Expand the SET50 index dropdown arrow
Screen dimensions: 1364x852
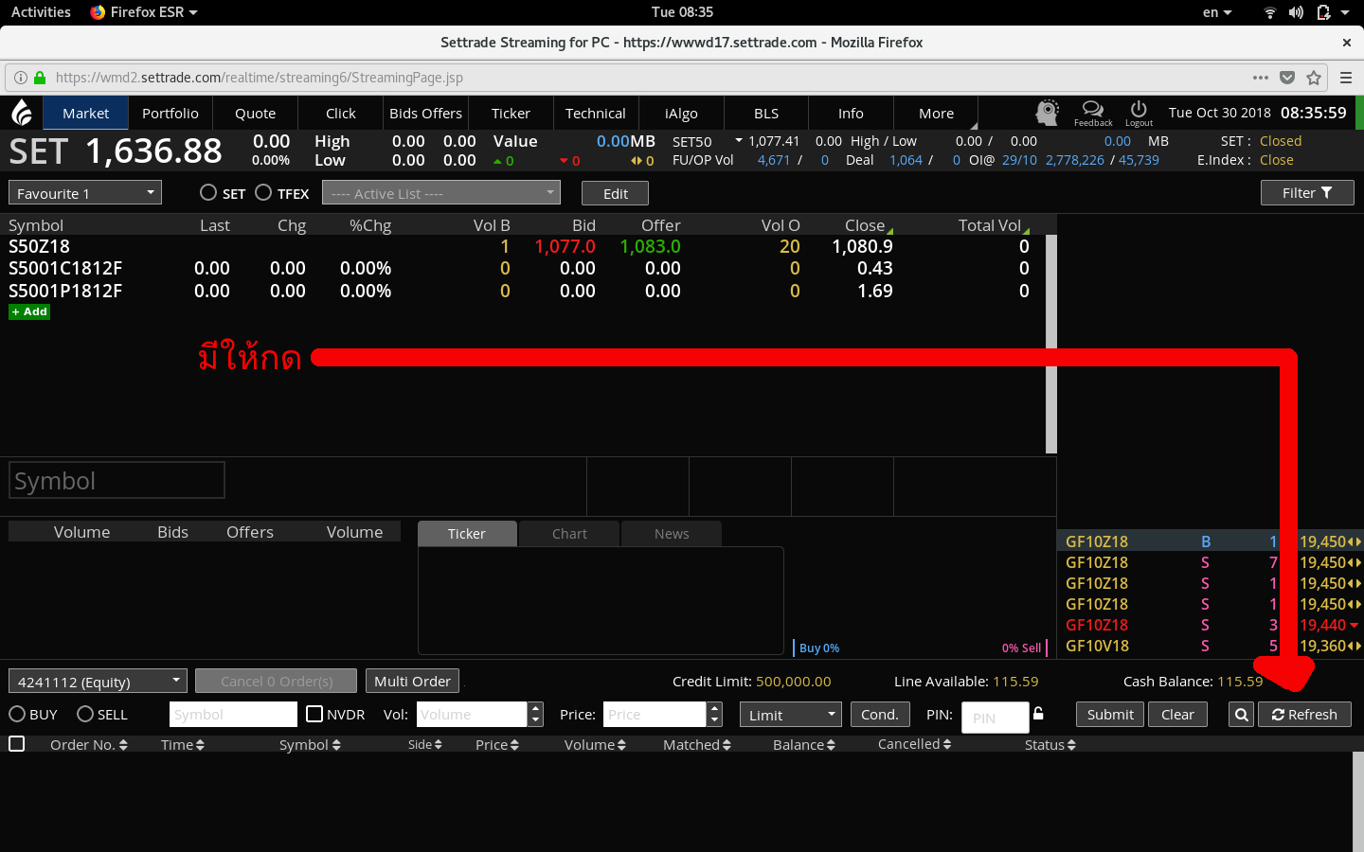(739, 141)
